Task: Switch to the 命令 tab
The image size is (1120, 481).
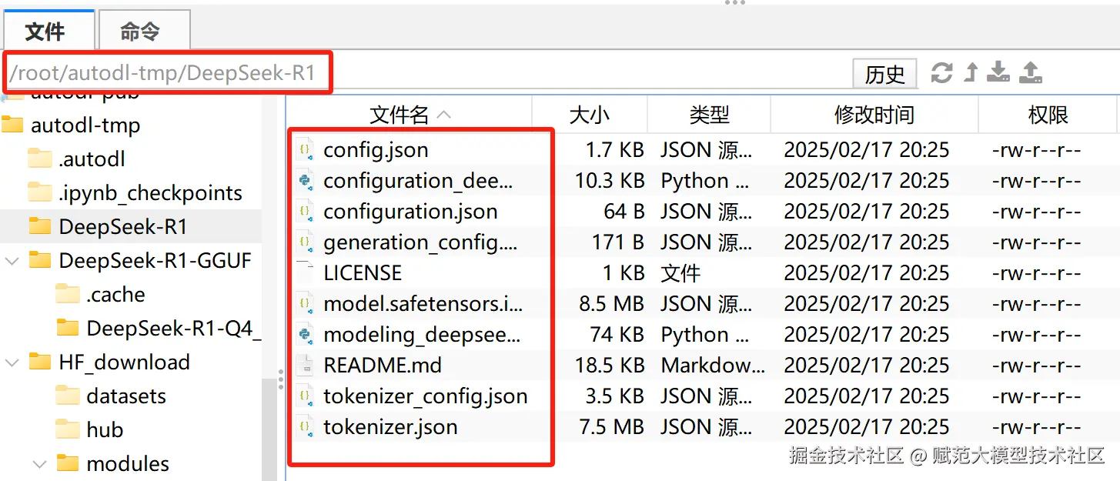Action: pyautogui.click(x=143, y=29)
